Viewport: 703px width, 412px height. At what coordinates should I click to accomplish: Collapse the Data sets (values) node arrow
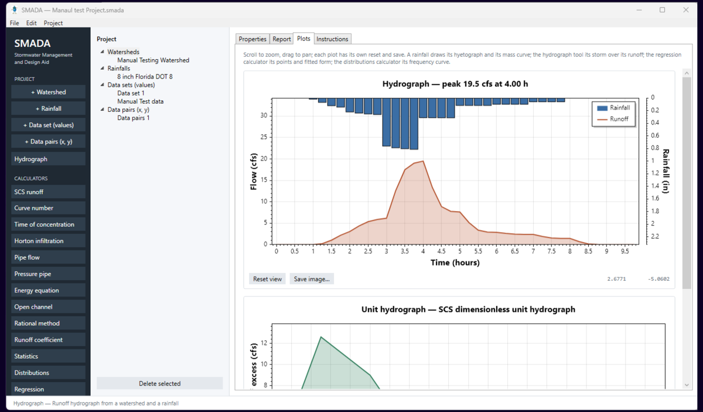click(x=102, y=85)
